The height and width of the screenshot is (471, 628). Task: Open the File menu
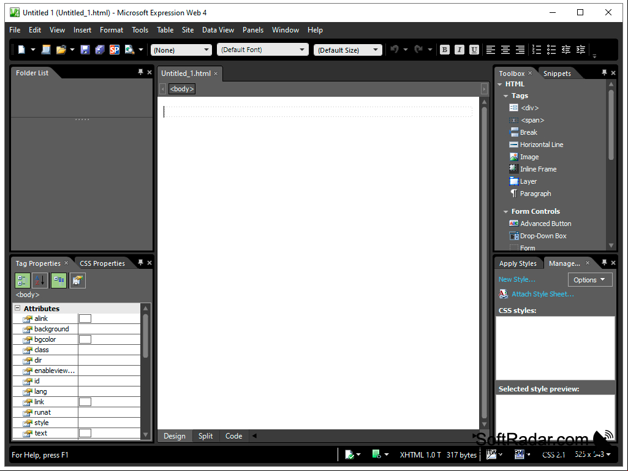pos(15,29)
